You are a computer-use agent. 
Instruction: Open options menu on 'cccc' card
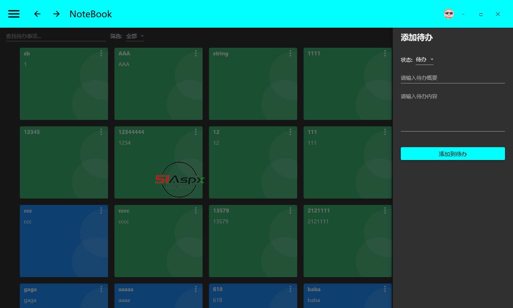pos(196,211)
